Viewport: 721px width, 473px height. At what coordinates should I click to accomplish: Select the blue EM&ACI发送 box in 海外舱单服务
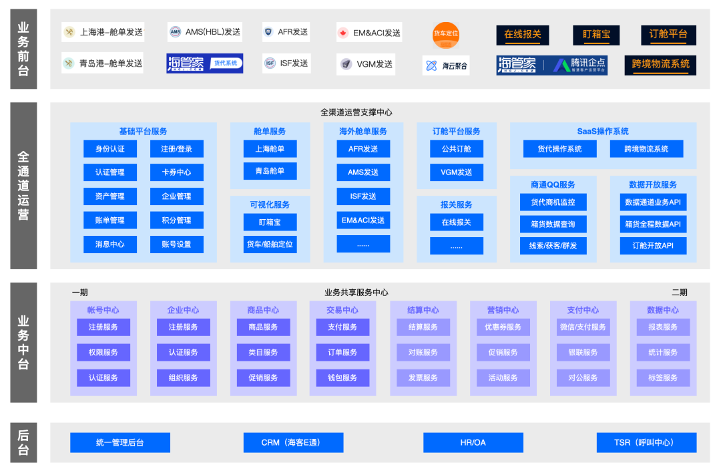click(x=363, y=220)
